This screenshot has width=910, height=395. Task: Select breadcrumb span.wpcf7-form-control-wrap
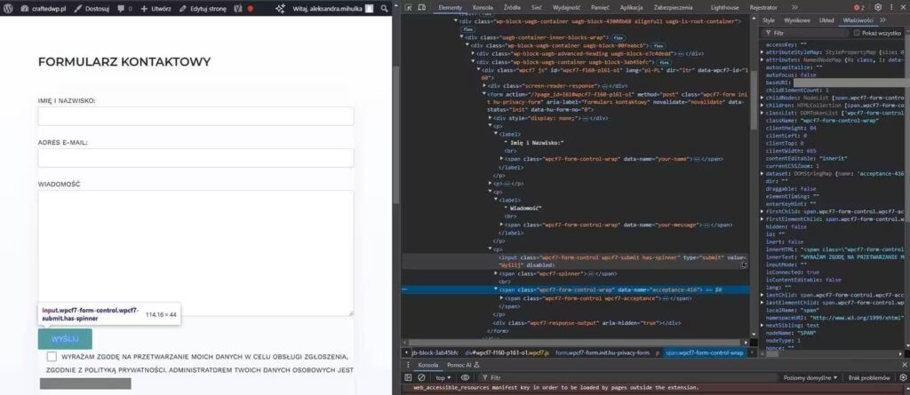coord(704,352)
